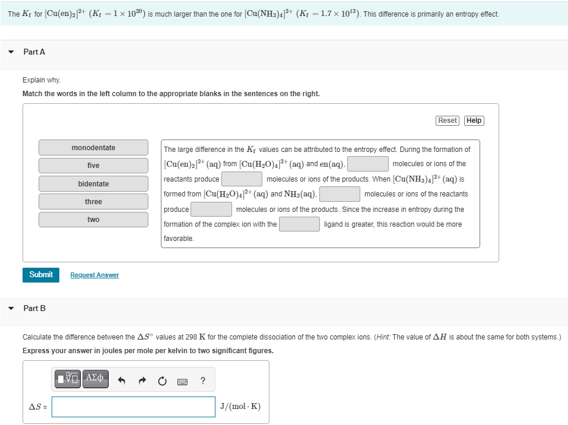This screenshot has height=425, width=568.
Task: Open the on-screen keyboard icon
Action: pyautogui.click(x=183, y=382)
